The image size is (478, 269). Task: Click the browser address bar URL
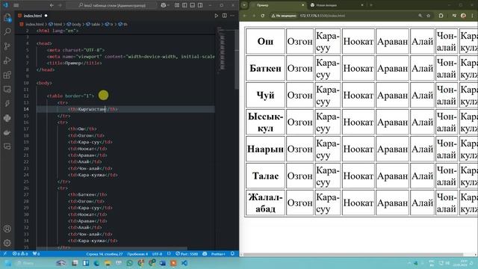(x=323, y=16)
